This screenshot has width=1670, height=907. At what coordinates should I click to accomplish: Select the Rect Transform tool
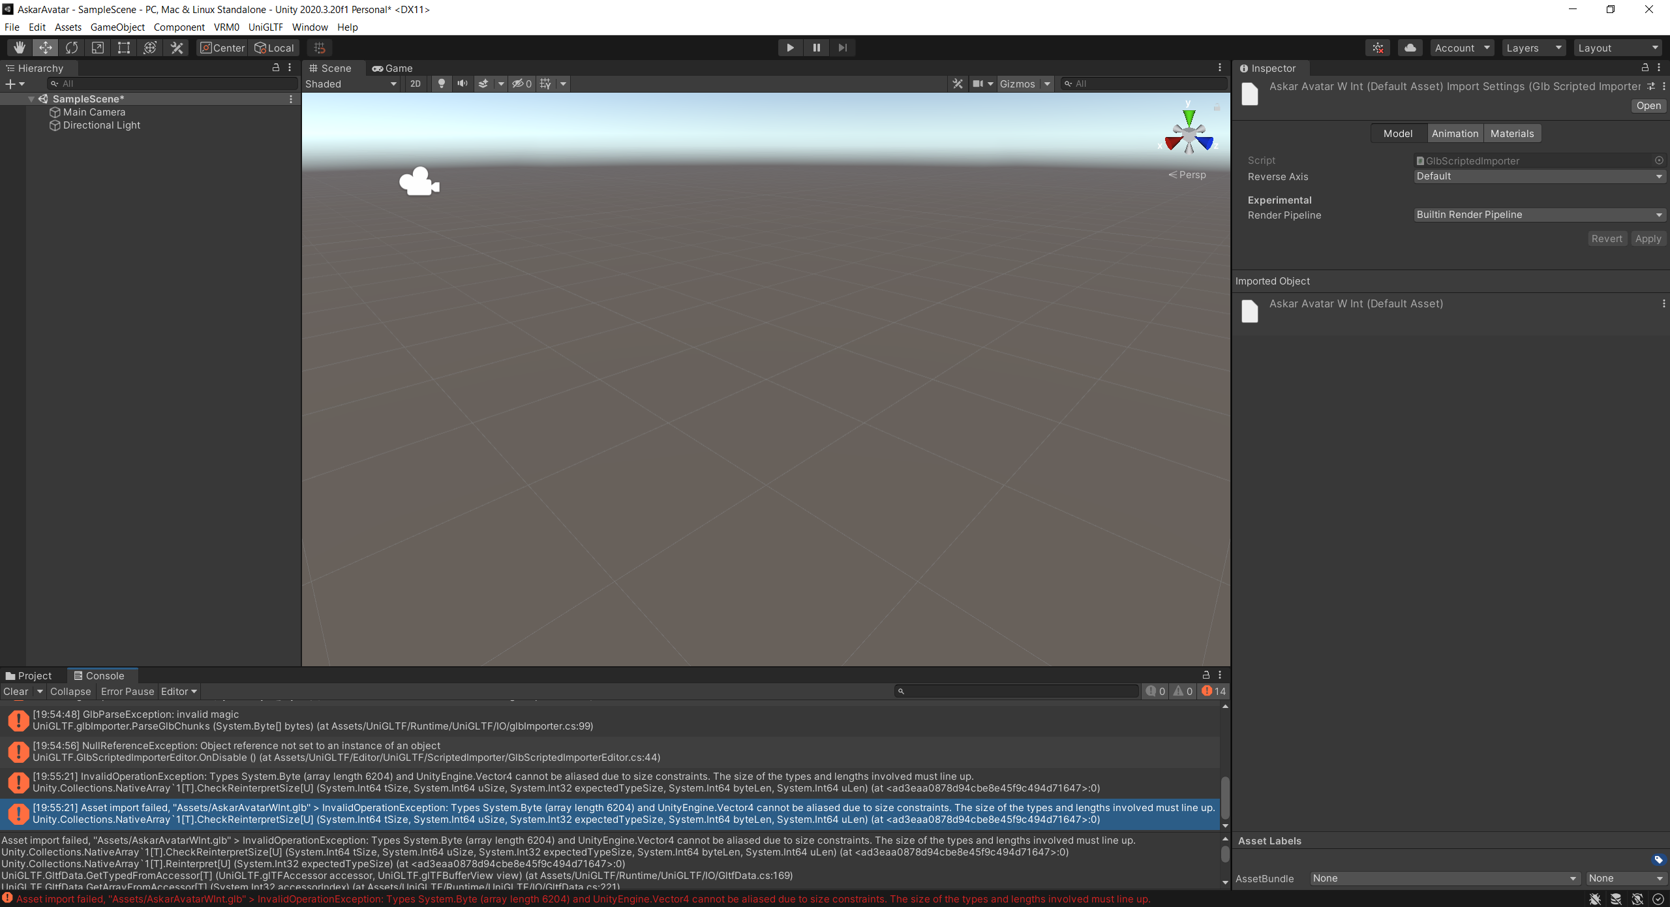pos(123,47)
